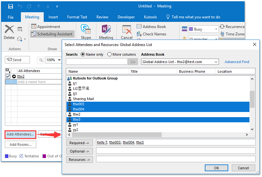Switch to the Insert ribbon tab
Image resolution: width=262 pixels, height=177 pixels.
[x=53, y=17]
